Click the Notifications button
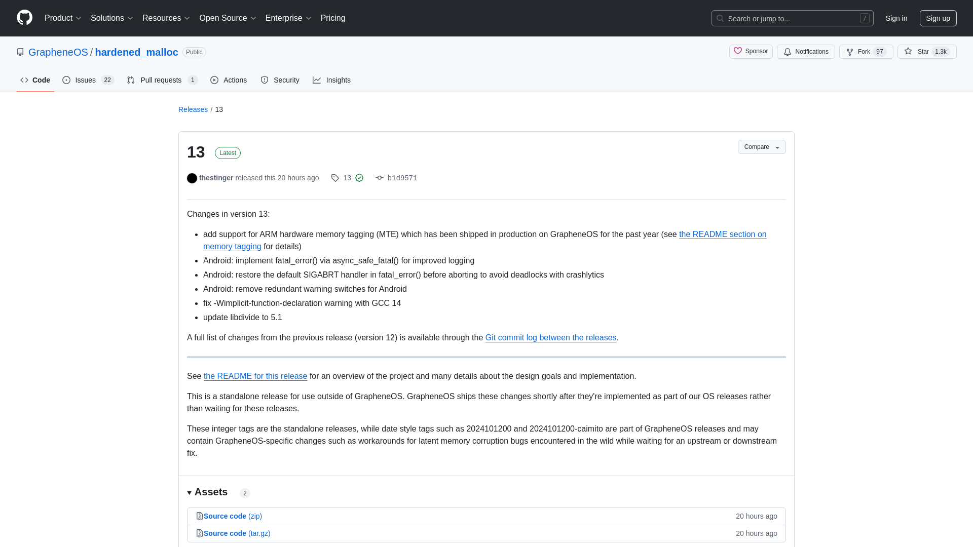 [806, 52]
